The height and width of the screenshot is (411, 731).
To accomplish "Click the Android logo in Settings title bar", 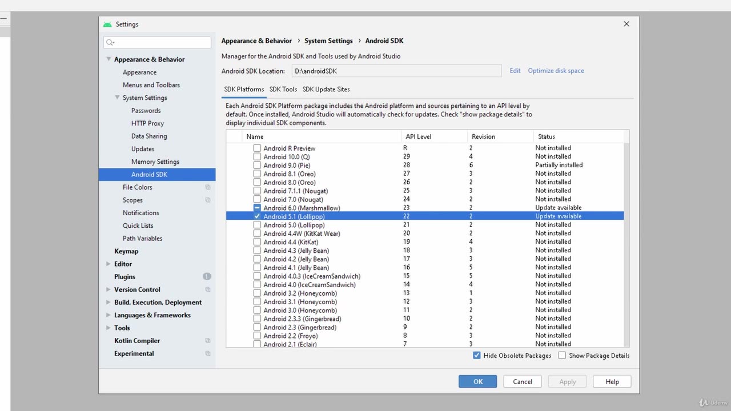I will (x=107, y=24).
